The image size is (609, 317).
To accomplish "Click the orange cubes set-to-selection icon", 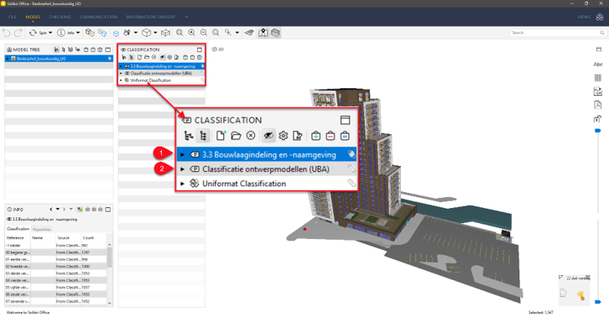I will (90, 33).
